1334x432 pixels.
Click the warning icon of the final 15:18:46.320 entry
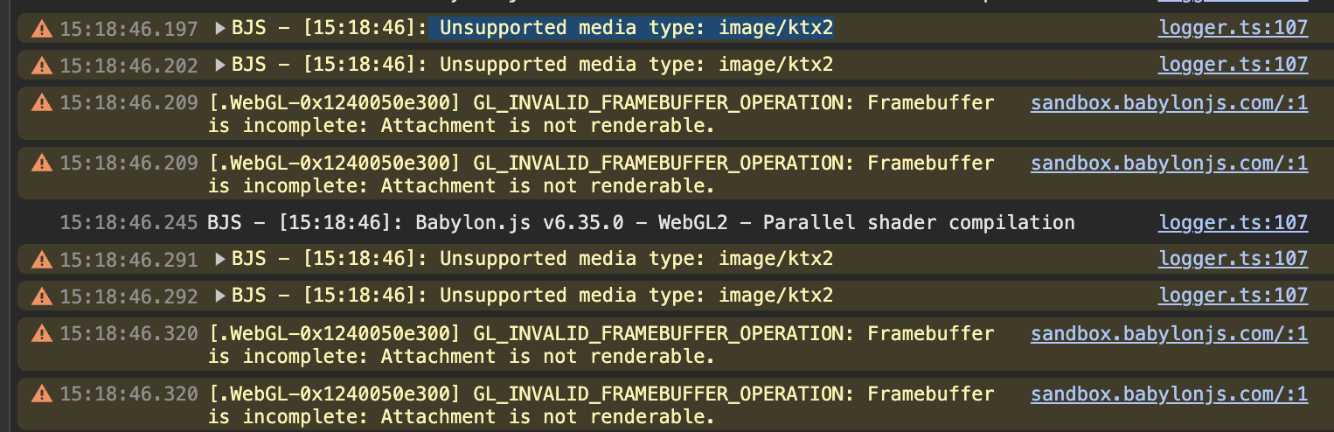[x=41, y=394]
